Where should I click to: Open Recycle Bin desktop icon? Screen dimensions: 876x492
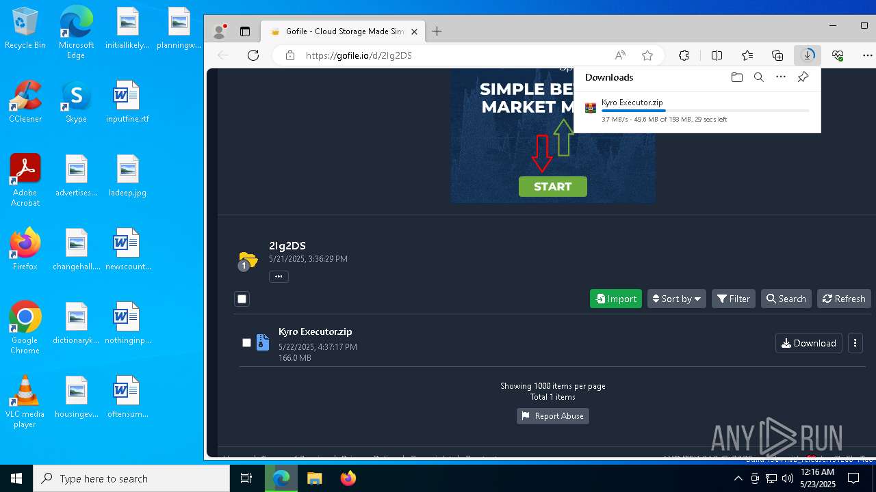25,29
